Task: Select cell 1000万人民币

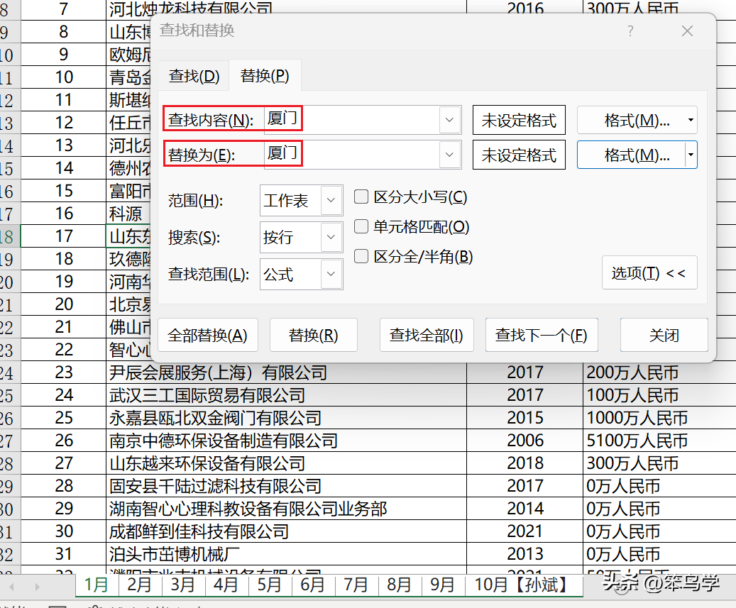Action: click(659, 418)
